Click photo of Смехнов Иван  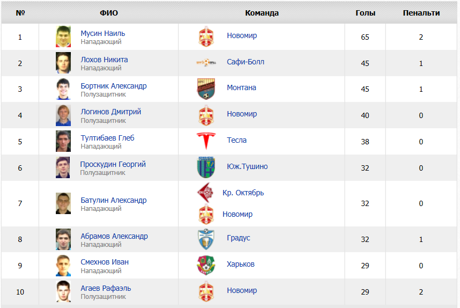[x=63, y=266]
